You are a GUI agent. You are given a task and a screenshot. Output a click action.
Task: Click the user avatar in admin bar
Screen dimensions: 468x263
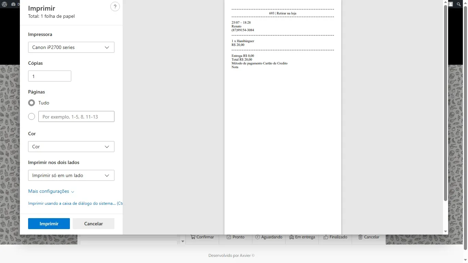(451, 4)
